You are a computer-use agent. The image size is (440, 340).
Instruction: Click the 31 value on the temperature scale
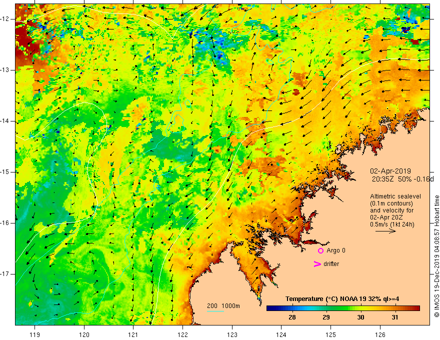click(x=395, y=317)
